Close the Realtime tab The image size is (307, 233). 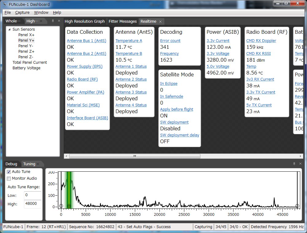(160, 21)
